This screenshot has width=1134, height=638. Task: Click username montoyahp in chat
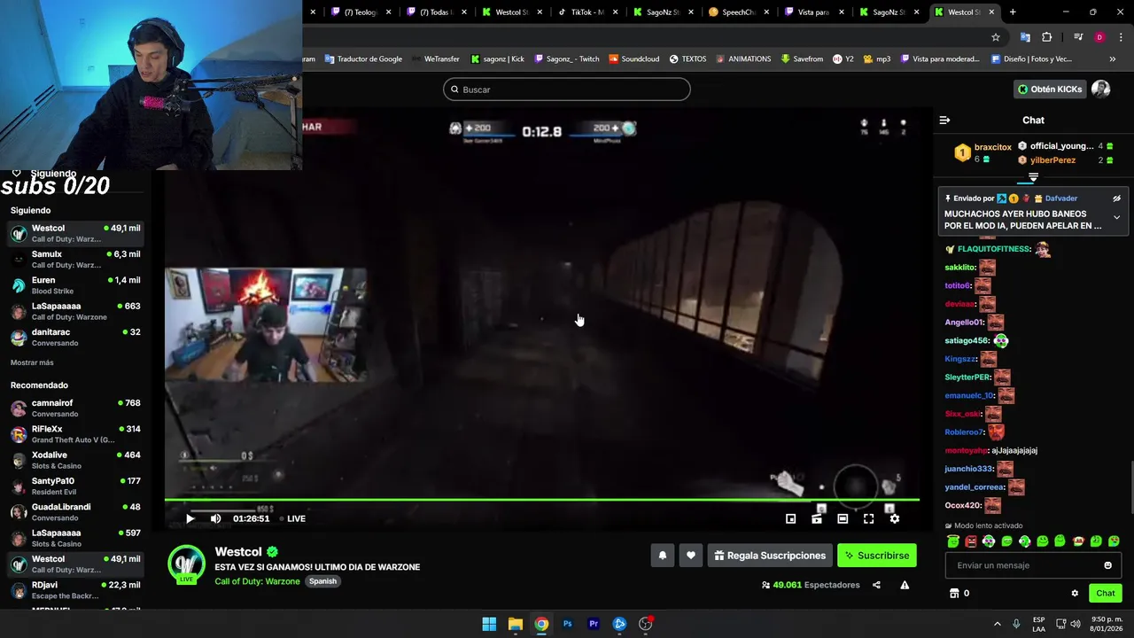pos(966,450)
